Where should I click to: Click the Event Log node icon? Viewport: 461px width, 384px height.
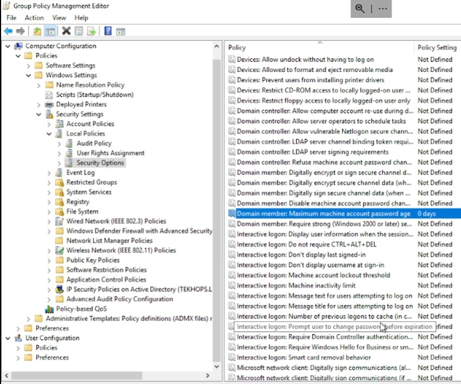pos(59,172)
